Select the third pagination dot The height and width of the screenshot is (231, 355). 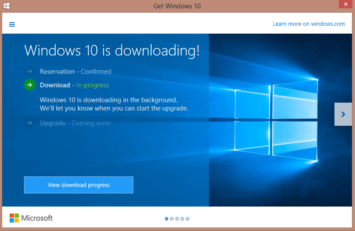(177, 219)
